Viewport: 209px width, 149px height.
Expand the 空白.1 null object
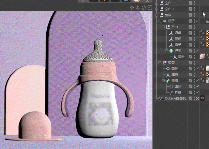[156, 9]
